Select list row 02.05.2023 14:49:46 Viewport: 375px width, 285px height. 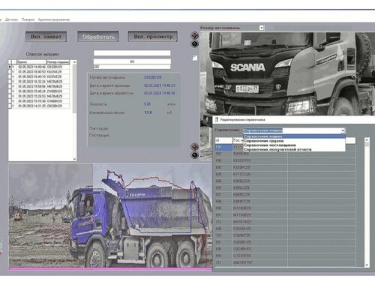click(x=40, y=67)
